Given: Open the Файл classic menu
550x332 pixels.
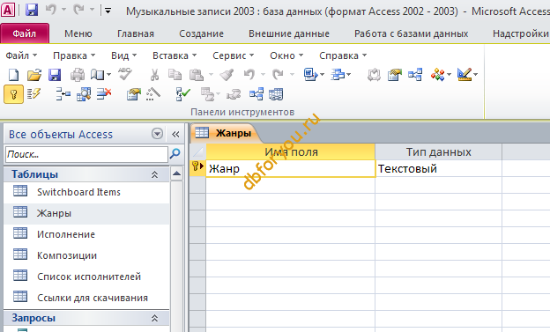Looking at the screenshot, I should pos(21,55).
